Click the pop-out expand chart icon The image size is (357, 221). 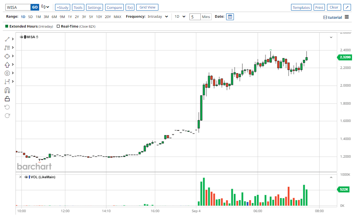(x=347, y=7)
